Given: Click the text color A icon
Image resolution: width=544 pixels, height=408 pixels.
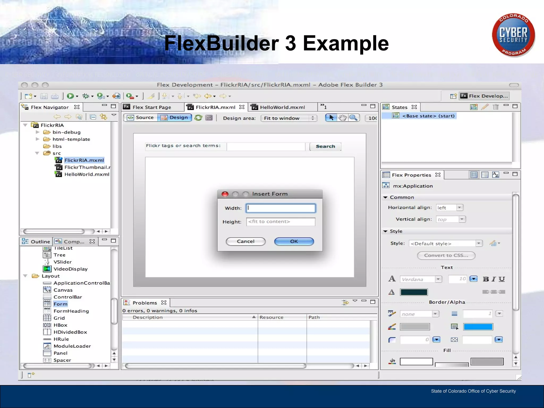Looking at the screenshot, I should [392, 292].
